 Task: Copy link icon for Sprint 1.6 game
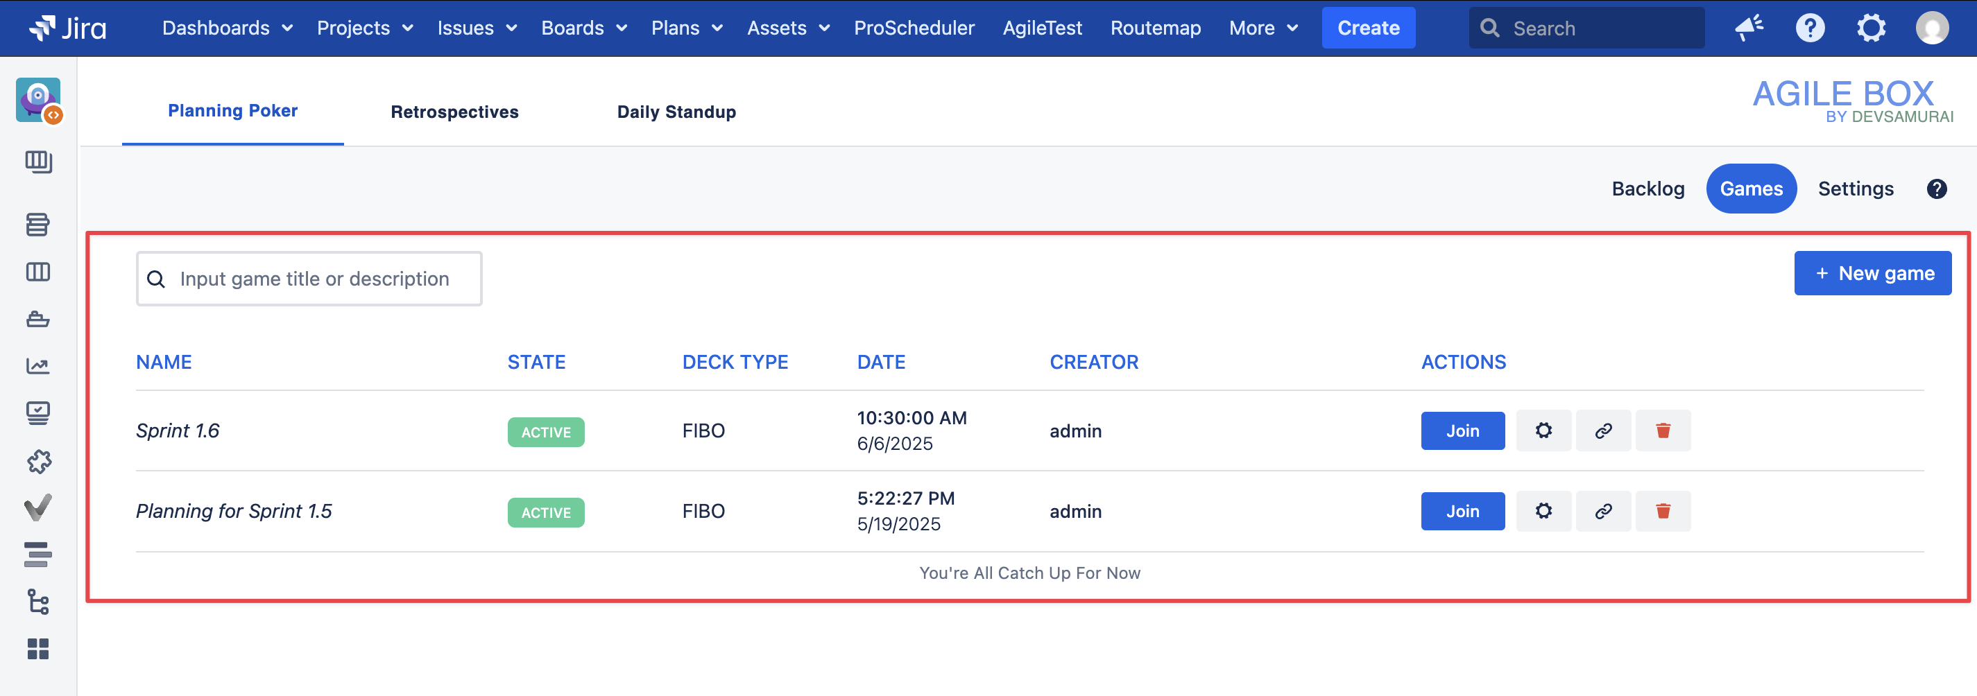[1602, 430]
